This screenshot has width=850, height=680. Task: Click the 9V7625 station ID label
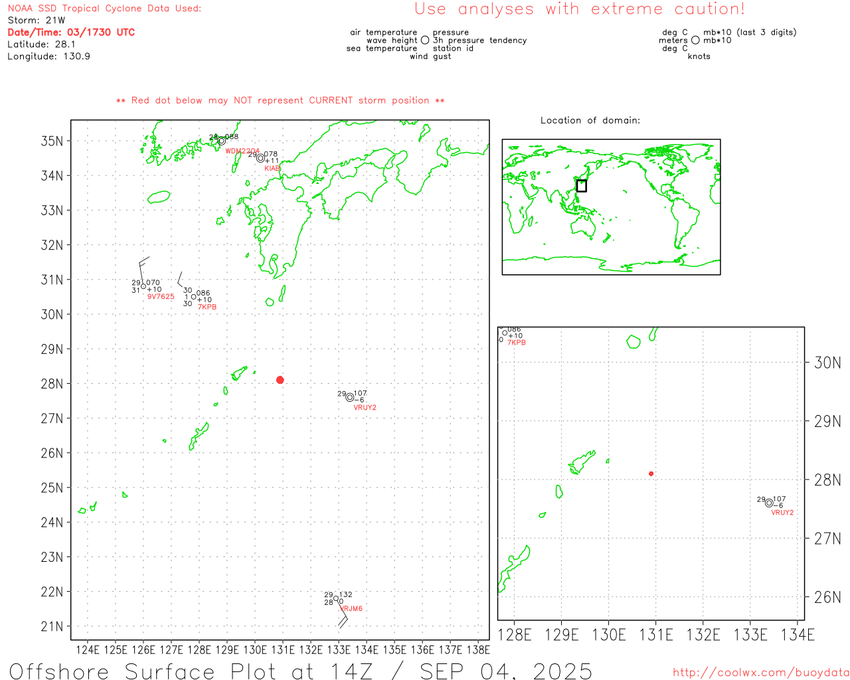pyautogui.click(x=161, y=297)
